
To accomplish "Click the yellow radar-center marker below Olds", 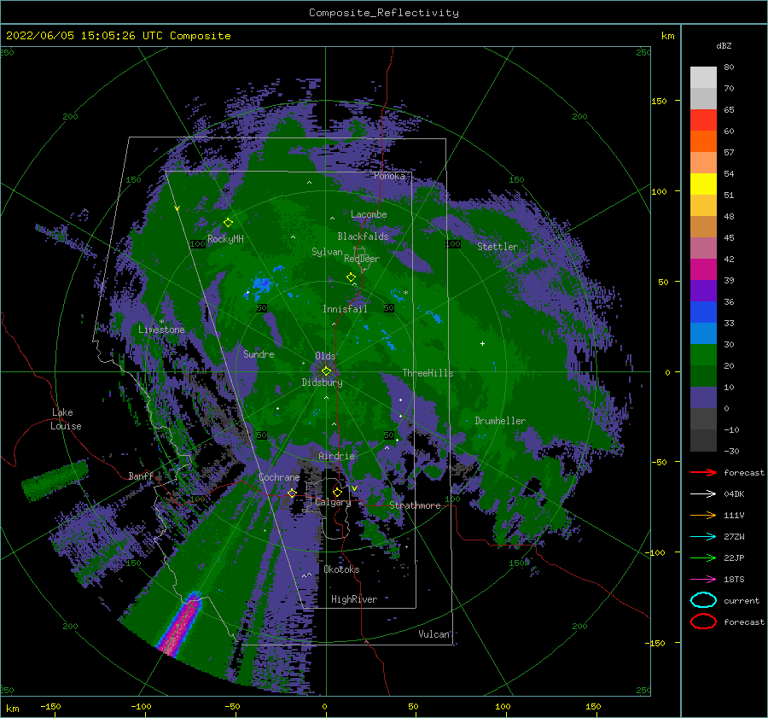I will (x=326, y=371).
